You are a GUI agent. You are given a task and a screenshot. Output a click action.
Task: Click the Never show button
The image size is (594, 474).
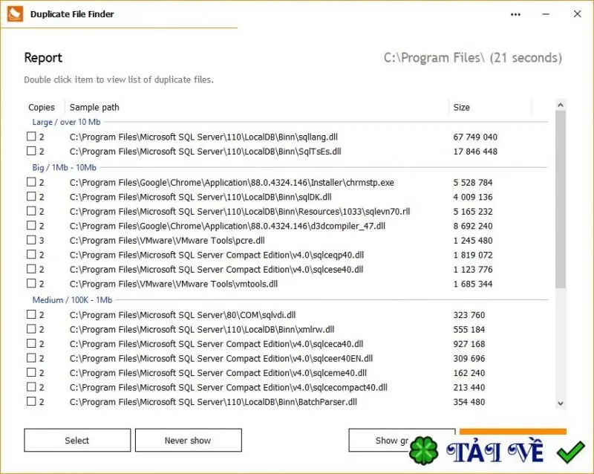pos(189,441)
